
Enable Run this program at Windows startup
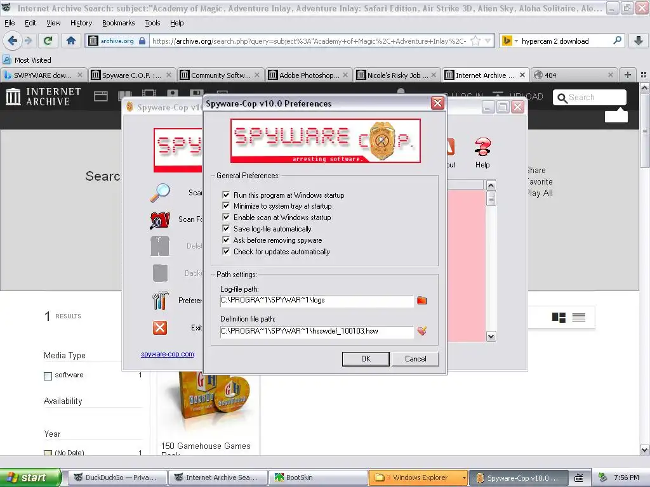[226, 195]
